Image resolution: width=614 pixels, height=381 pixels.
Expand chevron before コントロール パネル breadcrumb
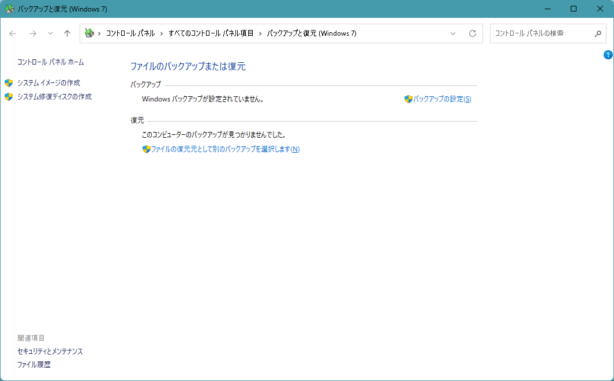99,33
